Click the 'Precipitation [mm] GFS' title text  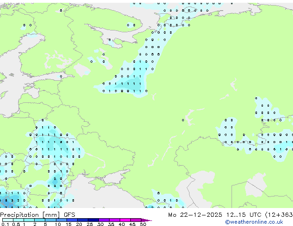pyautogui.click(x=37, y=215)
